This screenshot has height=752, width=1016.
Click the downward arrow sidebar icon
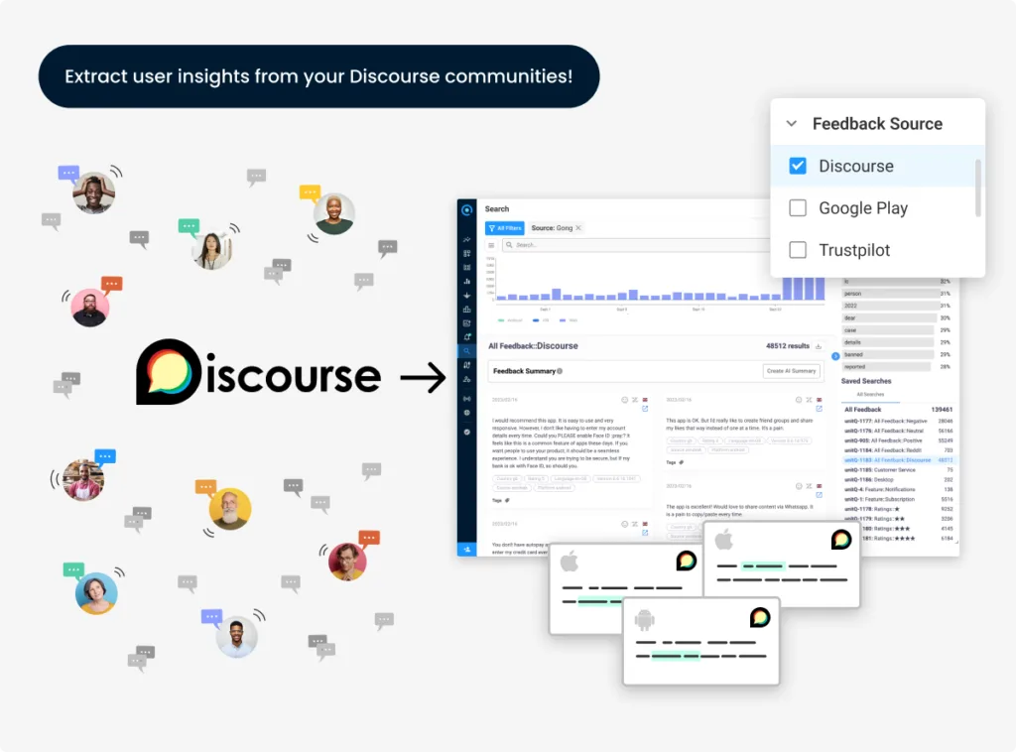(466, 296)
